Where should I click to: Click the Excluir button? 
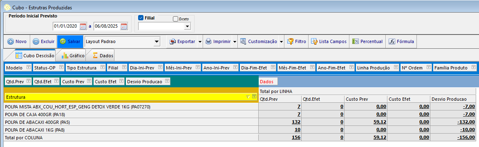(x=44, y=41)
